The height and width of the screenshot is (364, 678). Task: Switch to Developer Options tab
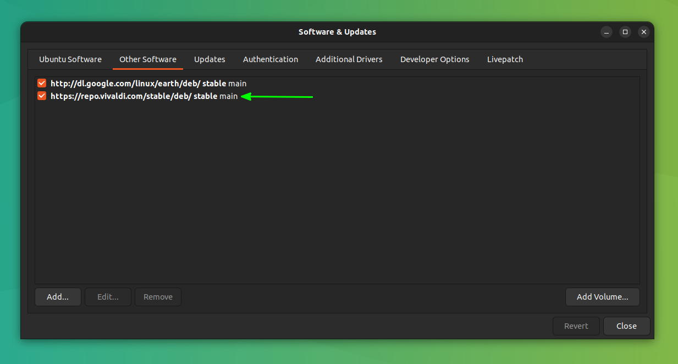[434, 59]
